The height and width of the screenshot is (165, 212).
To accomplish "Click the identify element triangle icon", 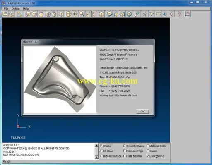I will tap(152, 14).
